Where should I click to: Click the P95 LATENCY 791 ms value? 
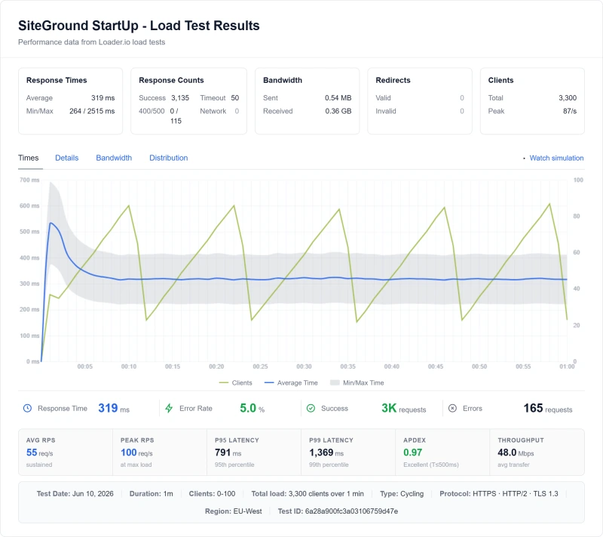pyautogui.click(x=228, y=453)
